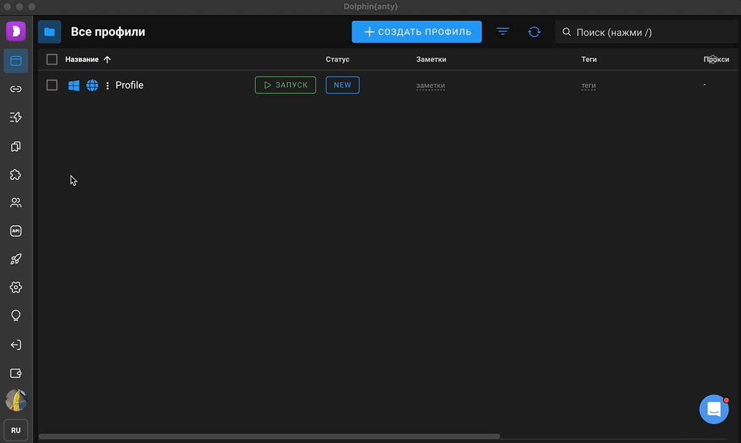Open the API sidebar section
741x443 pixels.
[16, 231]
